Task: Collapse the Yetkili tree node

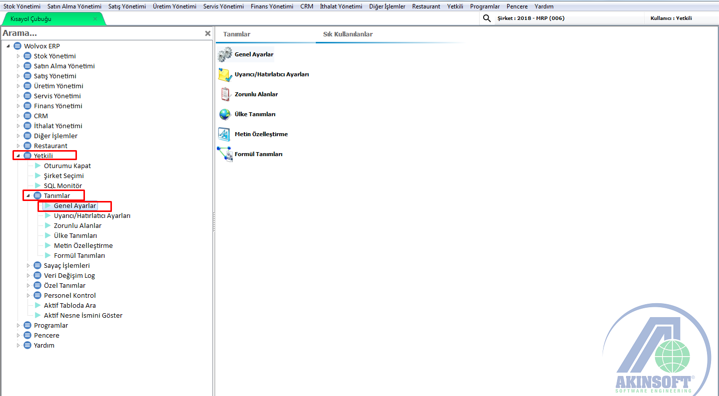Action: [18, 156]
